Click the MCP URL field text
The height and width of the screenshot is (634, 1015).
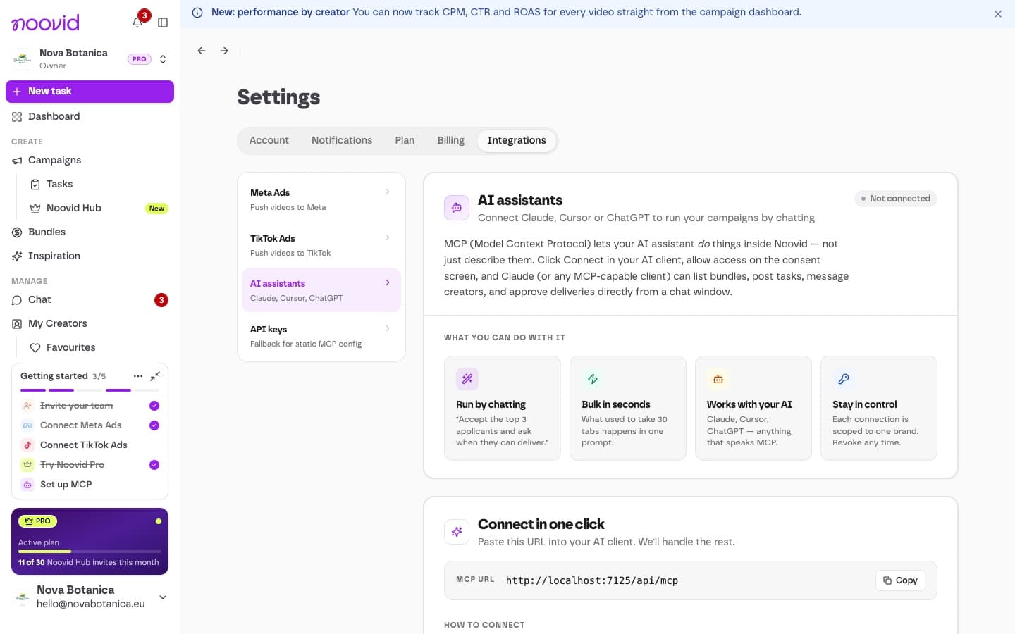(x=592, y=580)
